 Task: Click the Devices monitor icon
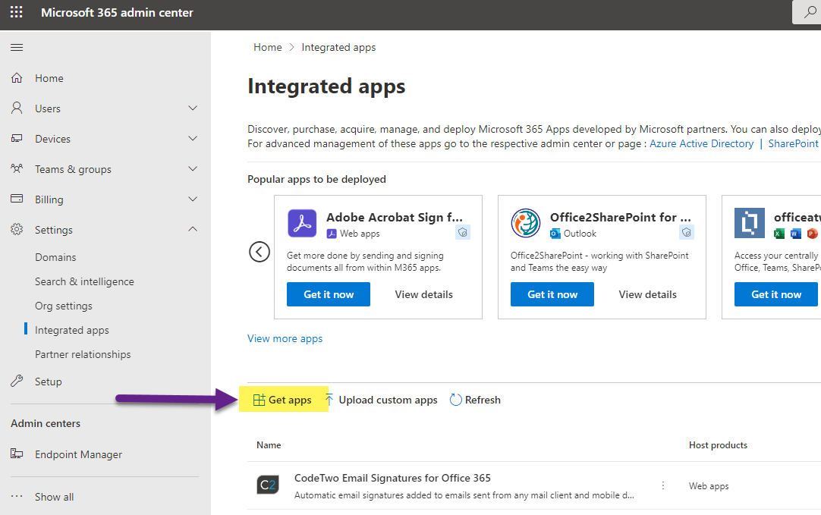click(x=17, y=138)
